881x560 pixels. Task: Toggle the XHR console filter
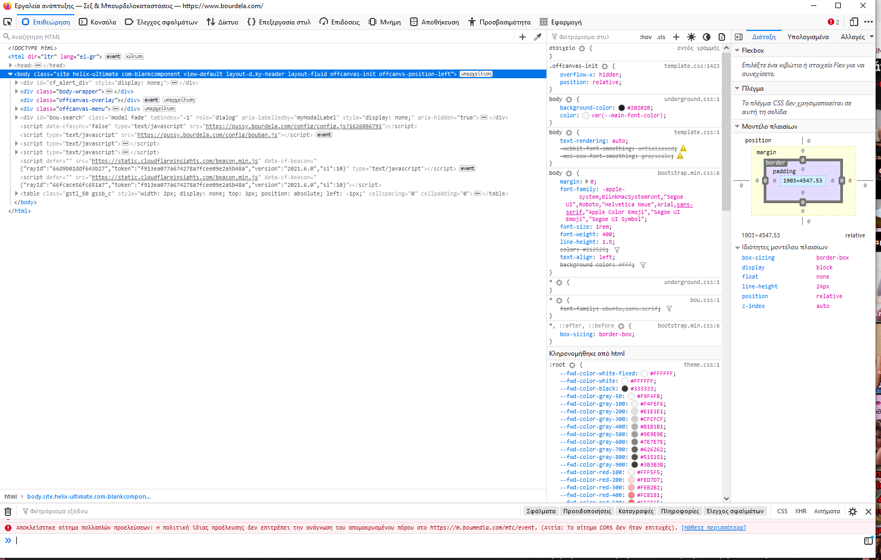click(801, 511)
